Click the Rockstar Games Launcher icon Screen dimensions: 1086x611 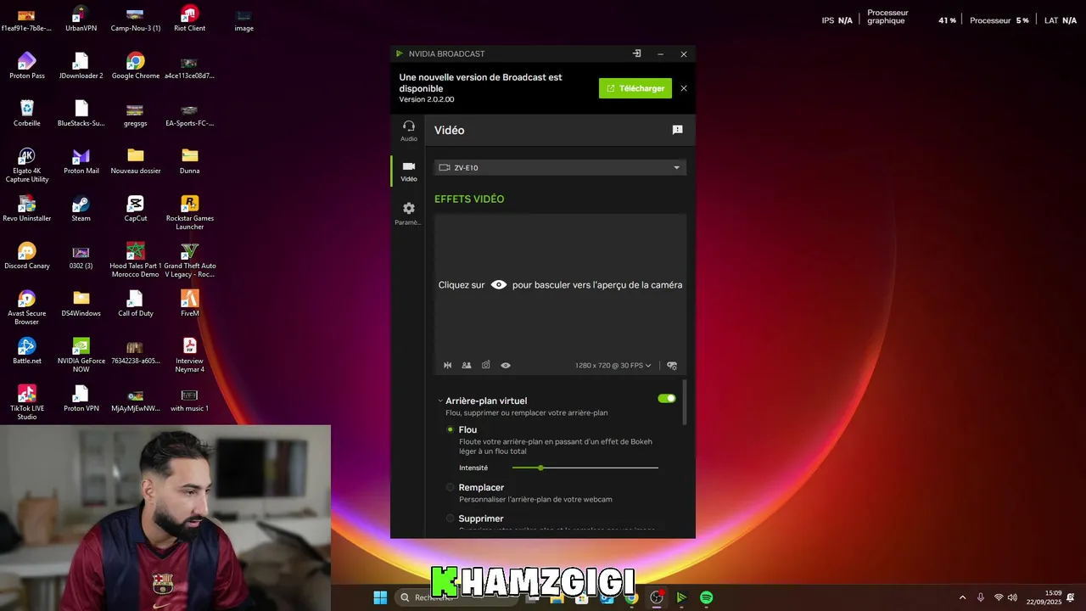click(x=190, y=213)
